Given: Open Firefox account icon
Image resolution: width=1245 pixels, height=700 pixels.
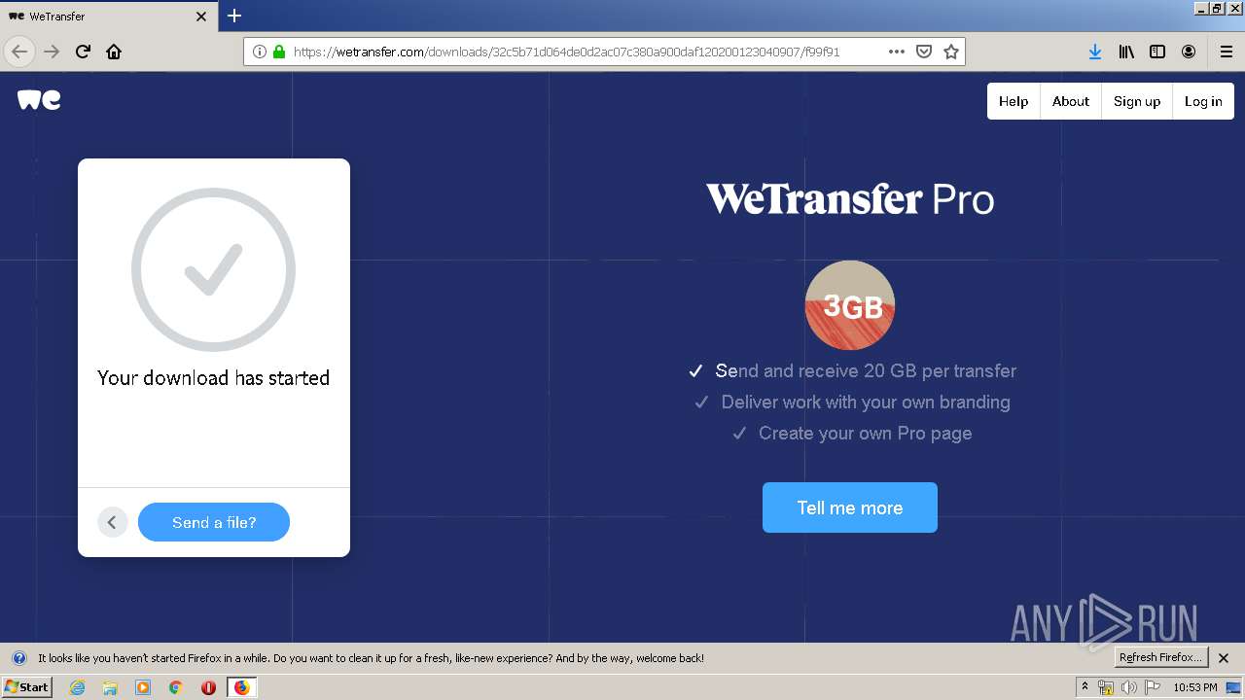Looking at the screenshot, I should [x=1189, y=52].
